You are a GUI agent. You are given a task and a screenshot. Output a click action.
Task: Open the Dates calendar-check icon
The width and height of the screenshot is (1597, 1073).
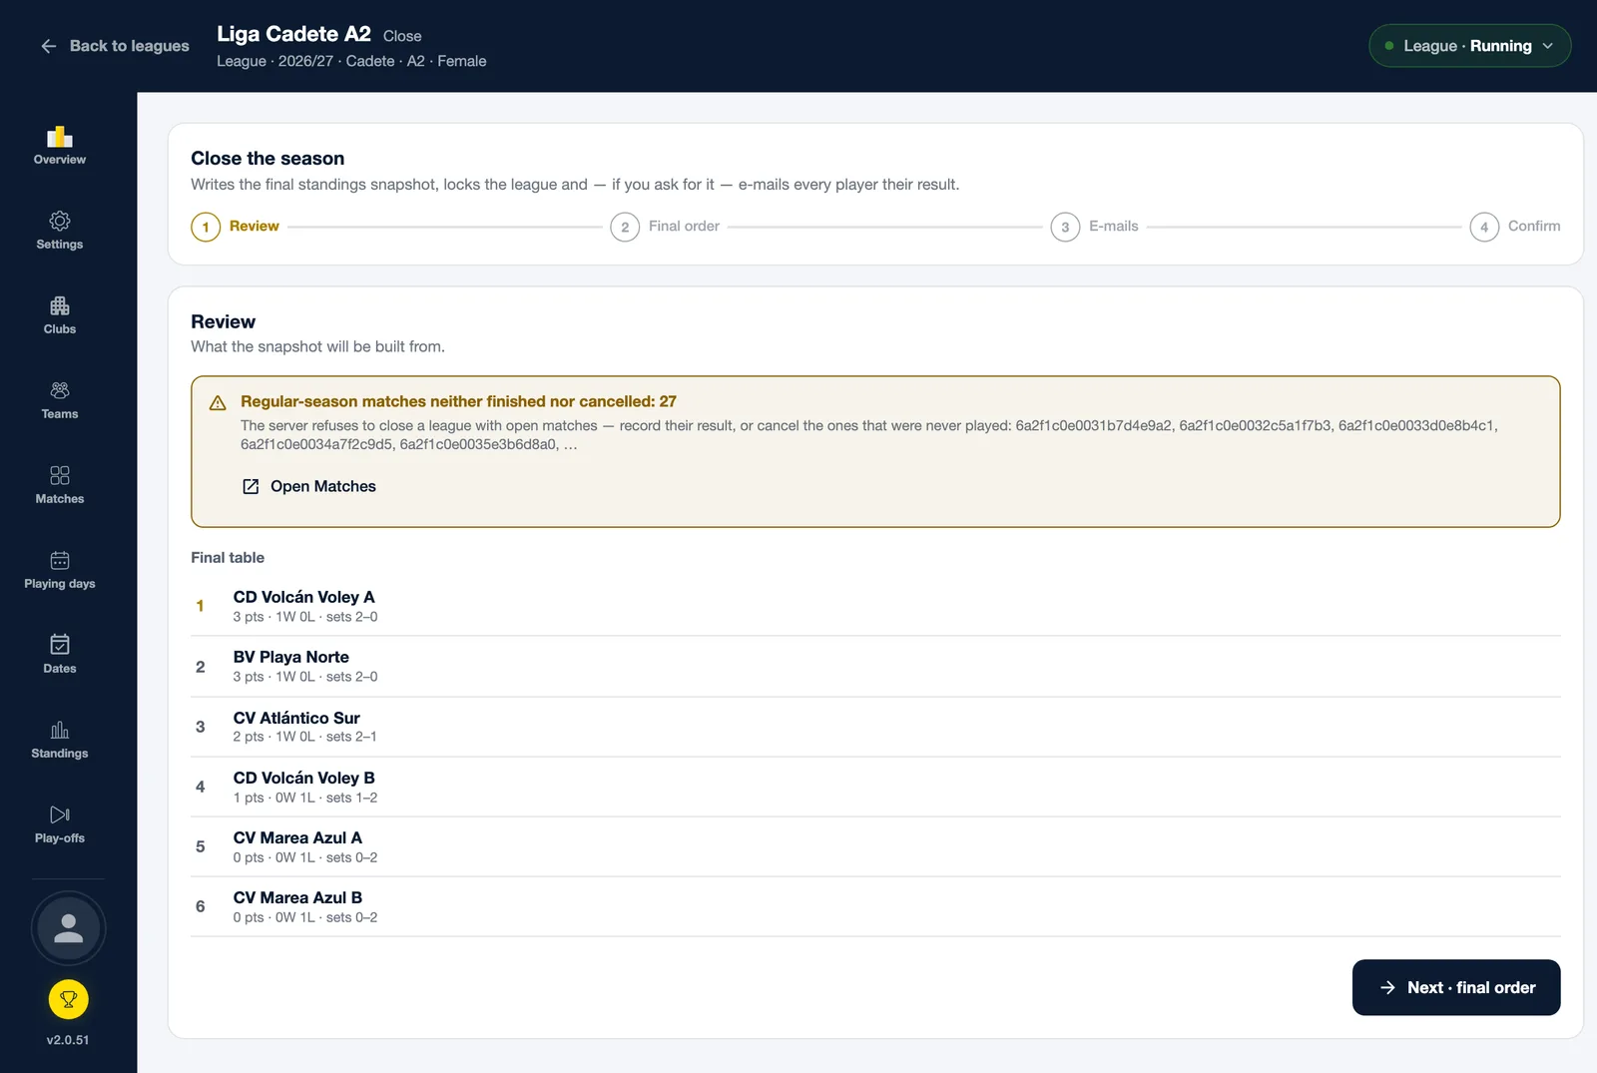pyautogui.click(x=60, y=645)
